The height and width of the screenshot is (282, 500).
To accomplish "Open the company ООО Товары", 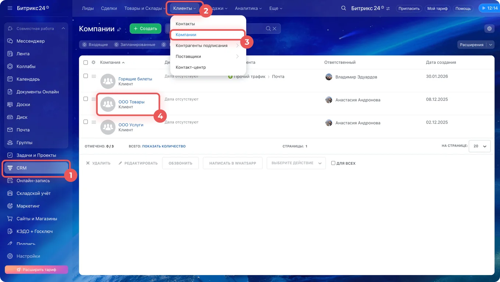I will 131,102.
